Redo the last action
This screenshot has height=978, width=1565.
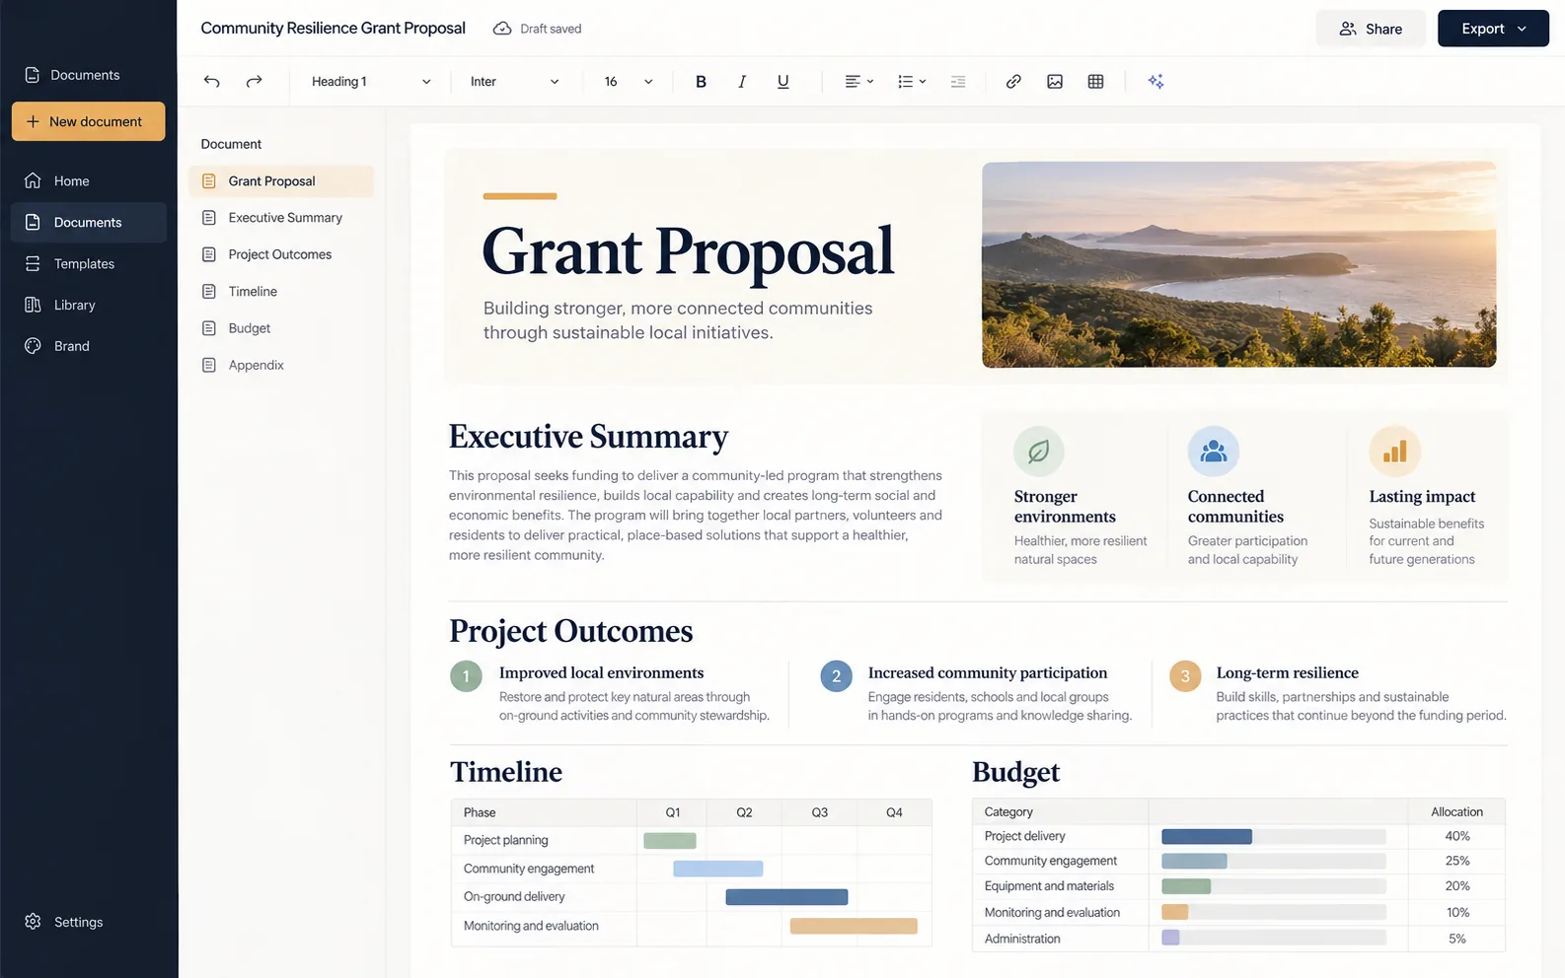tap(254, 82)
